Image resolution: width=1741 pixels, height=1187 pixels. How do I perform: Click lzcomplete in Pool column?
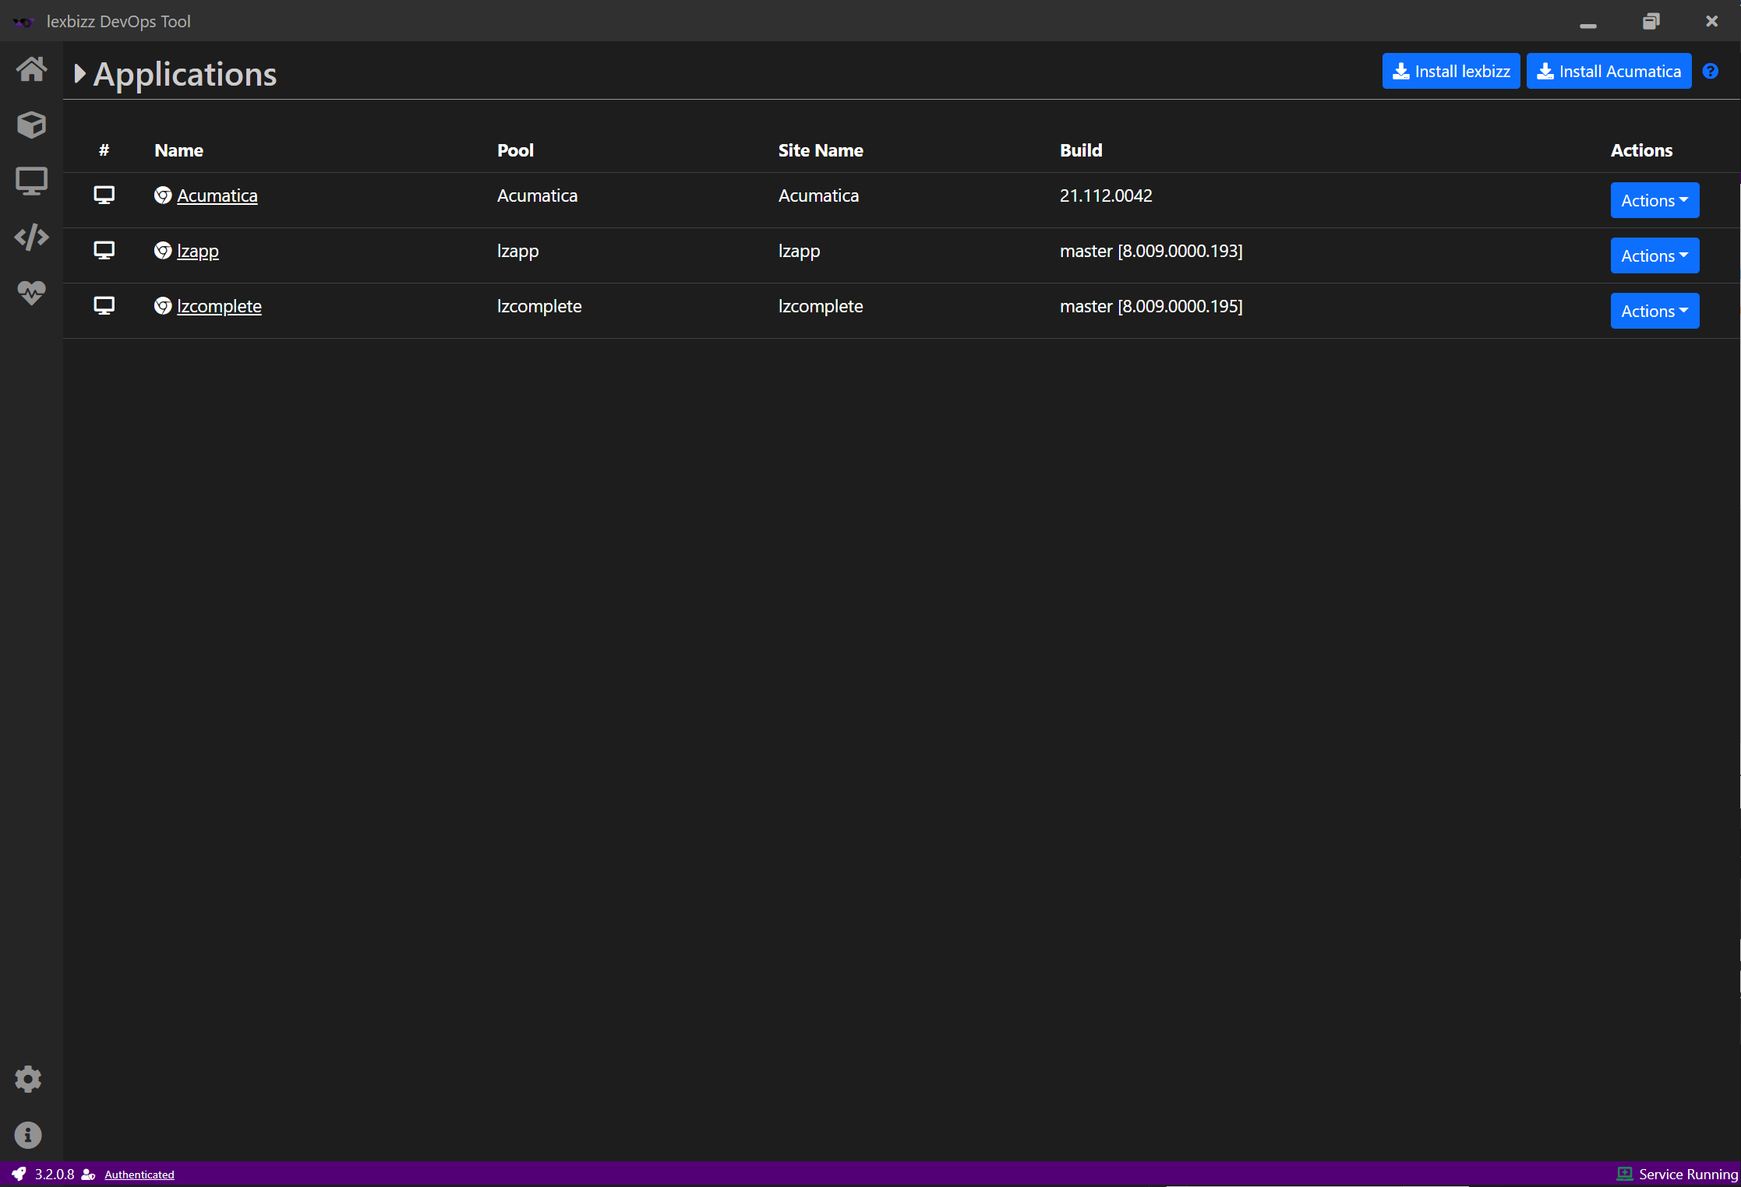tap(539, 306)
